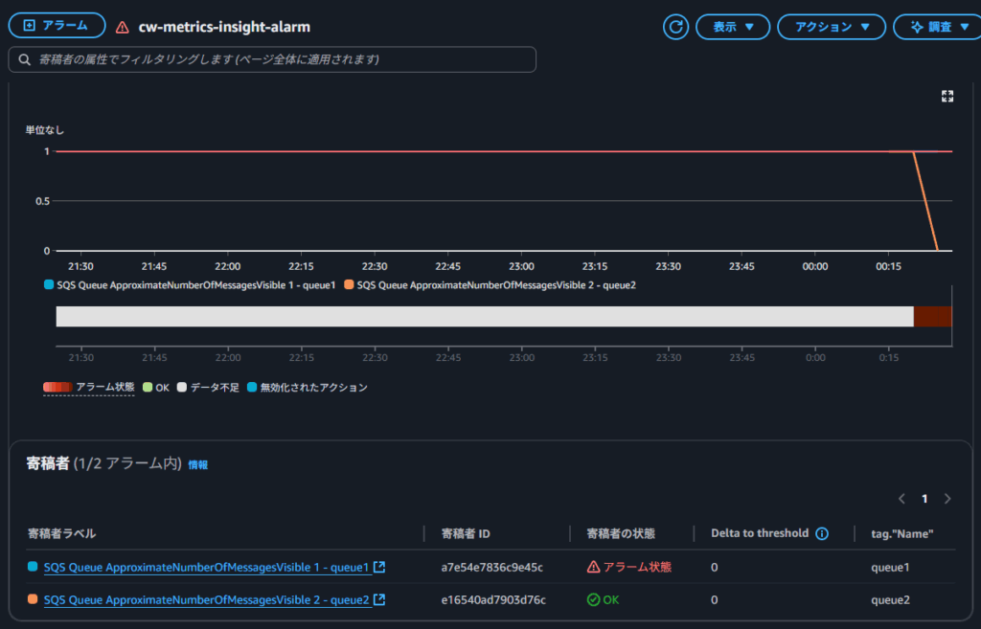This screenshot has height=629, width=981.
Task: Sort by 寄稿者の状態 column header
Action: [x=627, y=533]
